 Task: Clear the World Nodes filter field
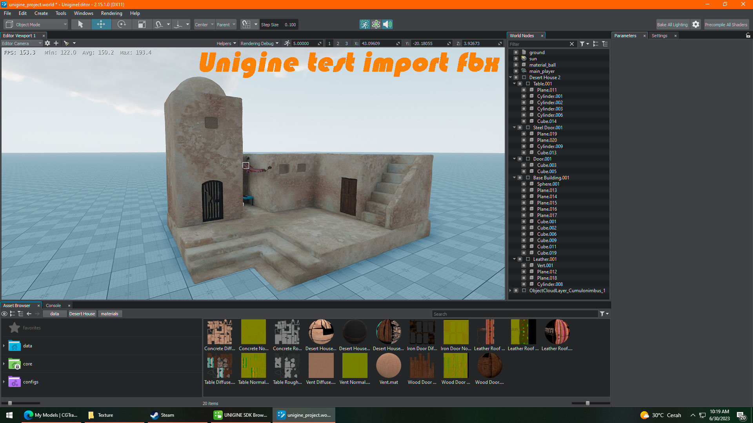(572, 44)
